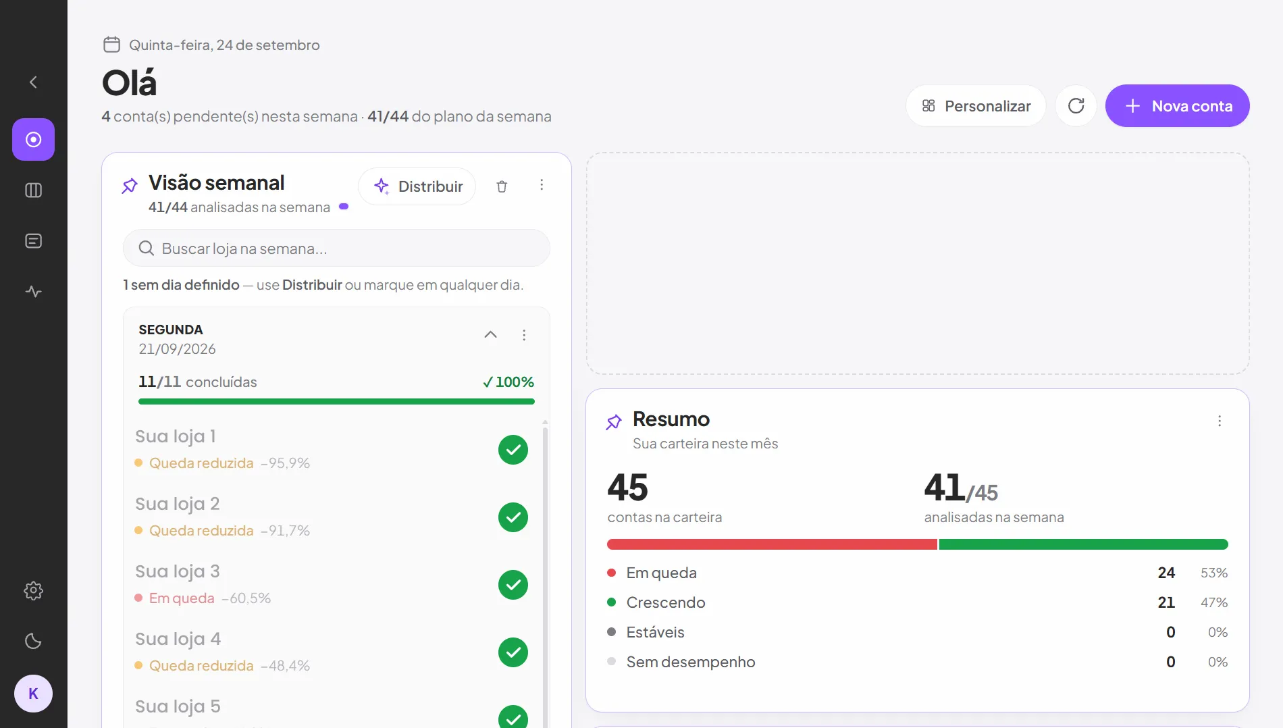Open Sua loja 2 row

pyautogui.click(x=333, y=517)
